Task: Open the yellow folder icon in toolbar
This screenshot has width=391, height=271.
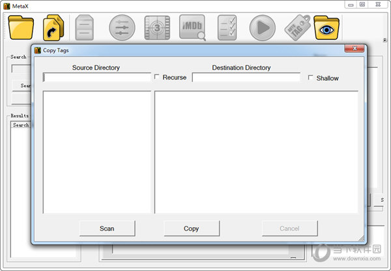Action: (x=21, y=27)
